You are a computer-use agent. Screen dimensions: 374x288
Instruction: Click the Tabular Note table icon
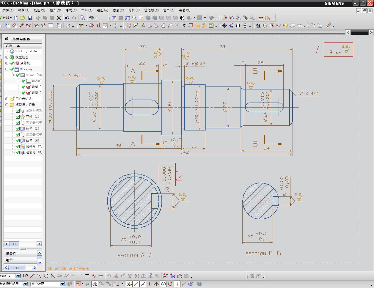pos(320,26)
